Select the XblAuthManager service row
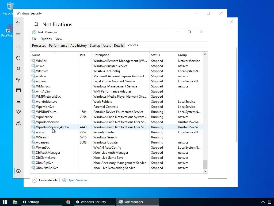Screen dimensions: 274x206 [117, 153]
